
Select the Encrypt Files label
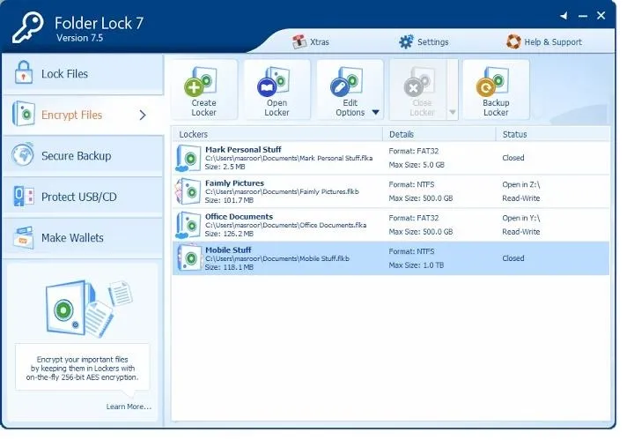[72, 115]
